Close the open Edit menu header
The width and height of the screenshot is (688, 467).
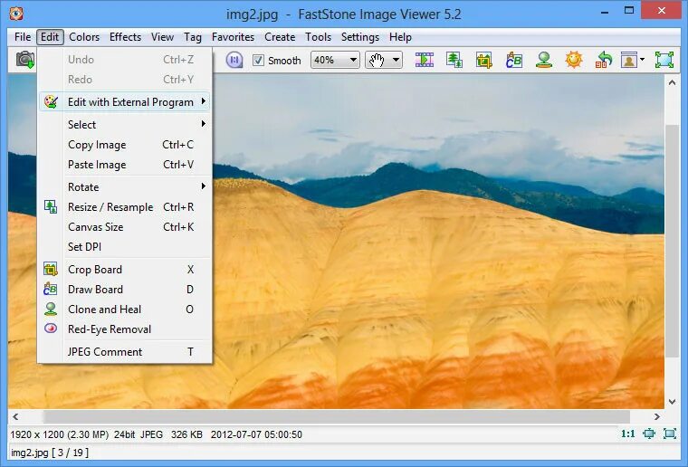50,37
